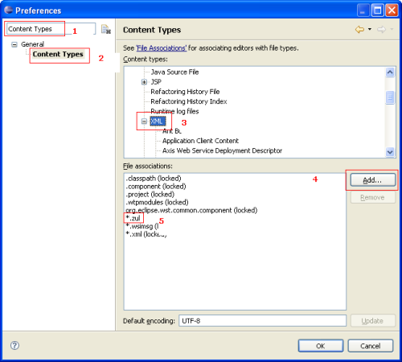Collapse the XML content type node
This screenshot has width=402, height=362.
click(x=144, y=121)
